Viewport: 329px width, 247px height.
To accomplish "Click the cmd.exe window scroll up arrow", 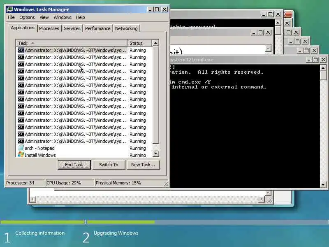I will 323,68.
